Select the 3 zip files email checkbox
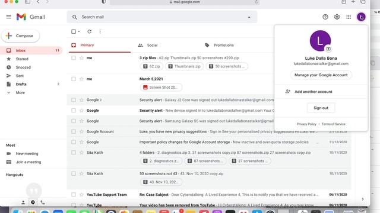 click(74, 58)
